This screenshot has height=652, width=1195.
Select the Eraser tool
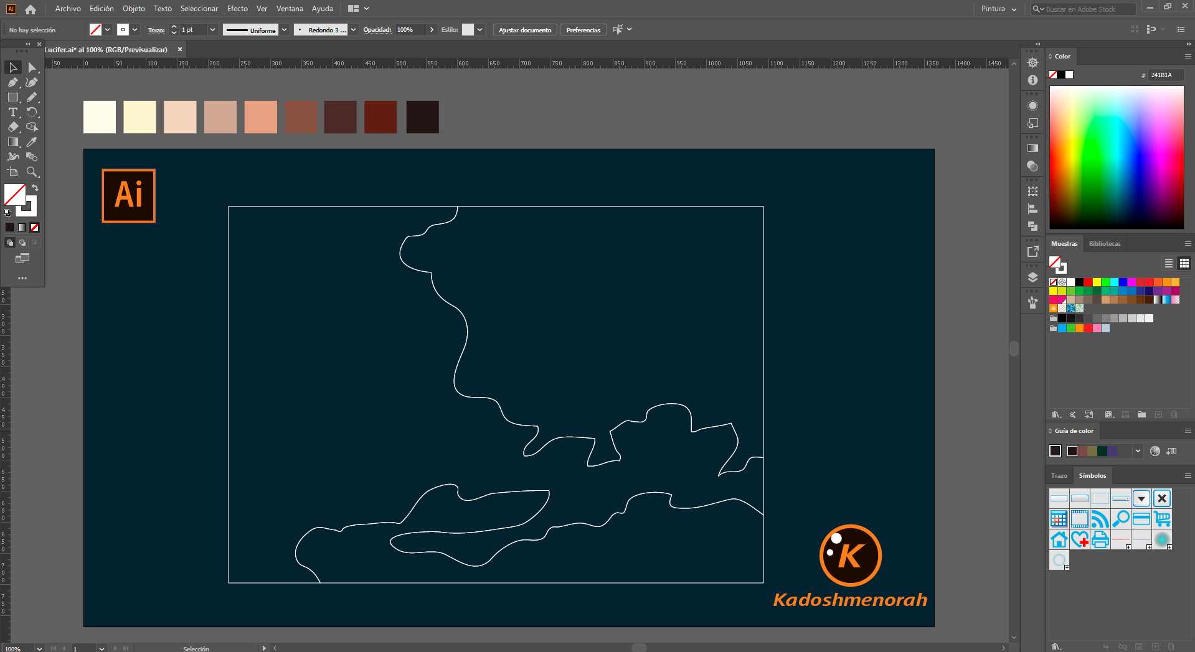[13, 127]
